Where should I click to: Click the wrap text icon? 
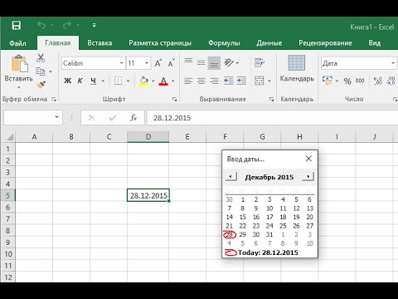click(259, 63)
